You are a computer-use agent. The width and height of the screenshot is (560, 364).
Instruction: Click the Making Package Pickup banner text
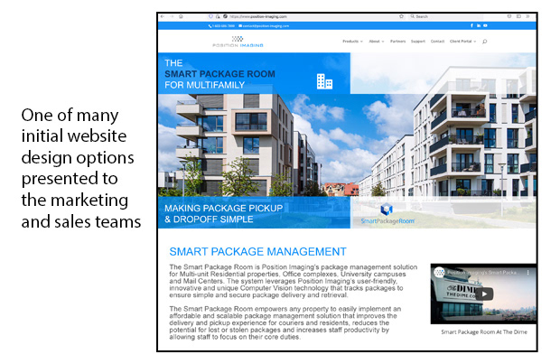coord(224,214)
